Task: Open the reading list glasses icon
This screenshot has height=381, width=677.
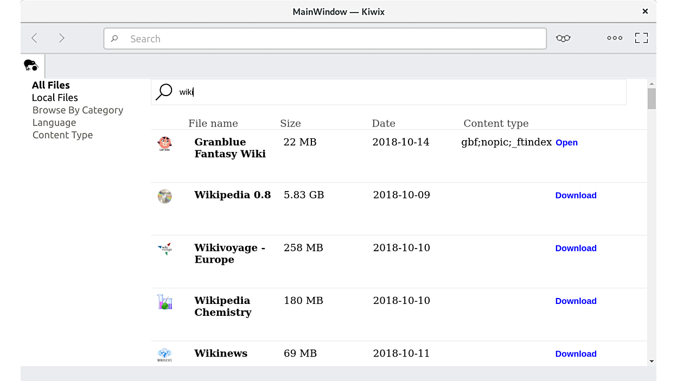Action: point(563,38)
